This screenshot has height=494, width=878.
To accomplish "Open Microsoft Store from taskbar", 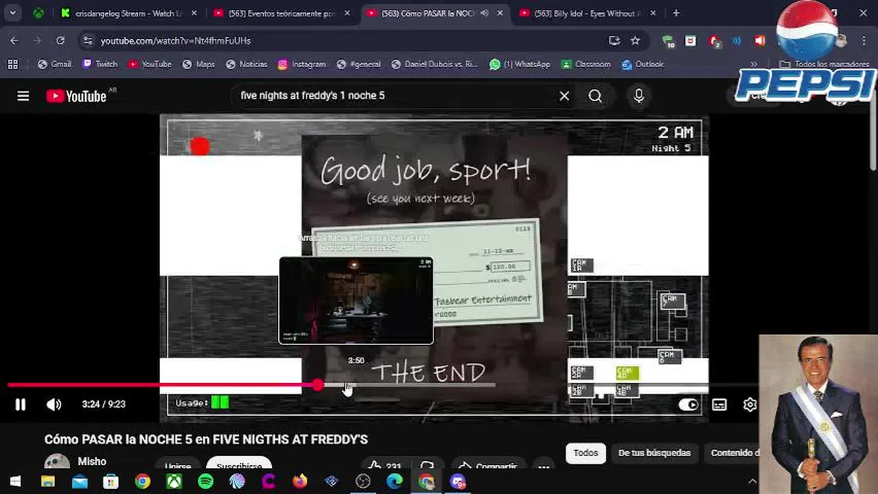I will click(111, 482).
